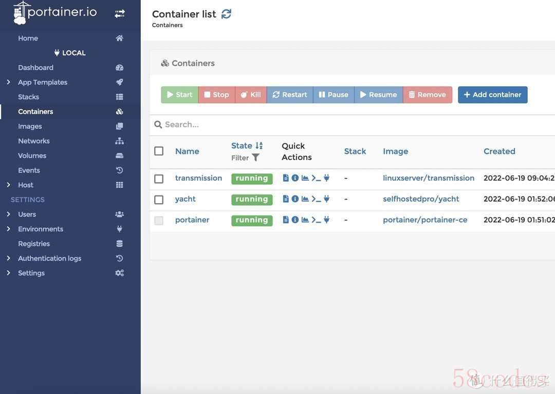Check the transmission container checkbox
This screenshot has width=555, height=394.
(x=159, y=179)
